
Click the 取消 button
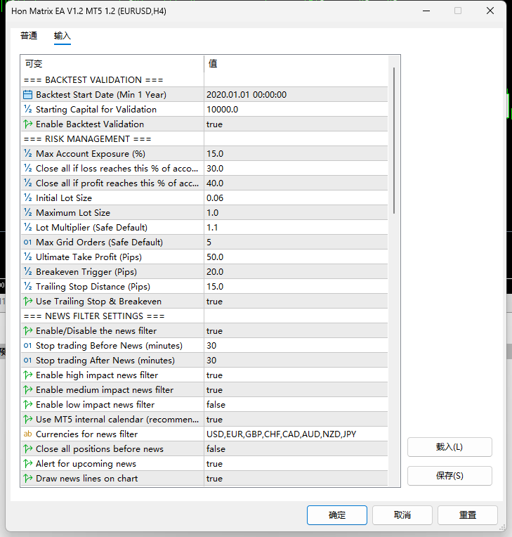[402, 515]
